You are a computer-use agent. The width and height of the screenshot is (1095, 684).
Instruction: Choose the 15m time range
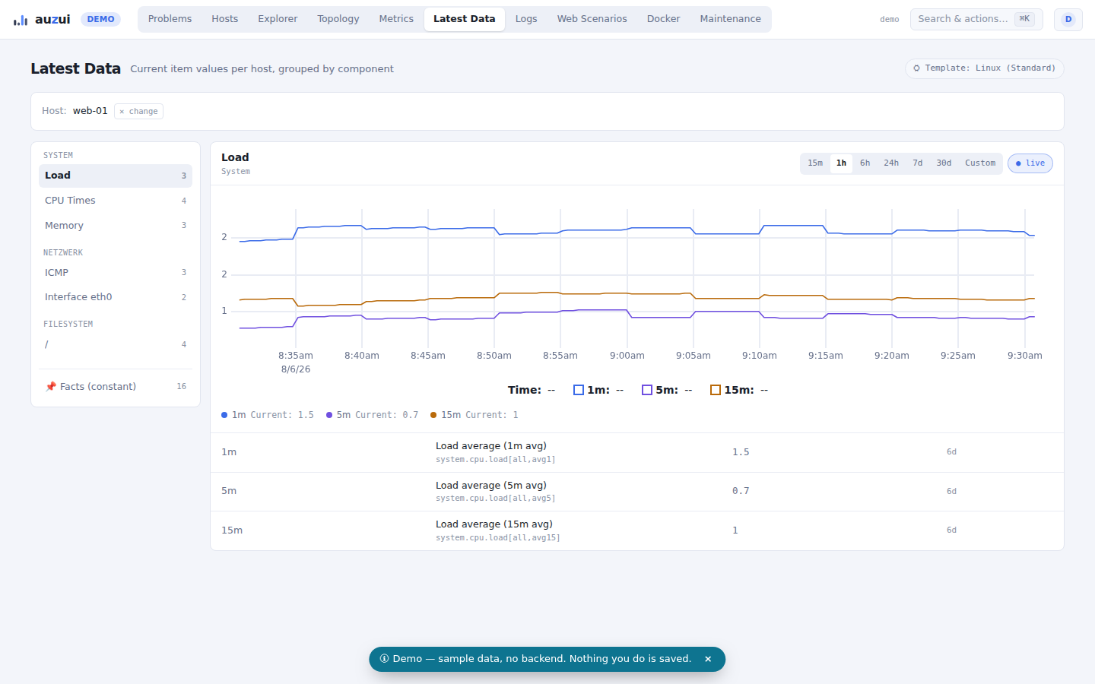pos(815,163)
